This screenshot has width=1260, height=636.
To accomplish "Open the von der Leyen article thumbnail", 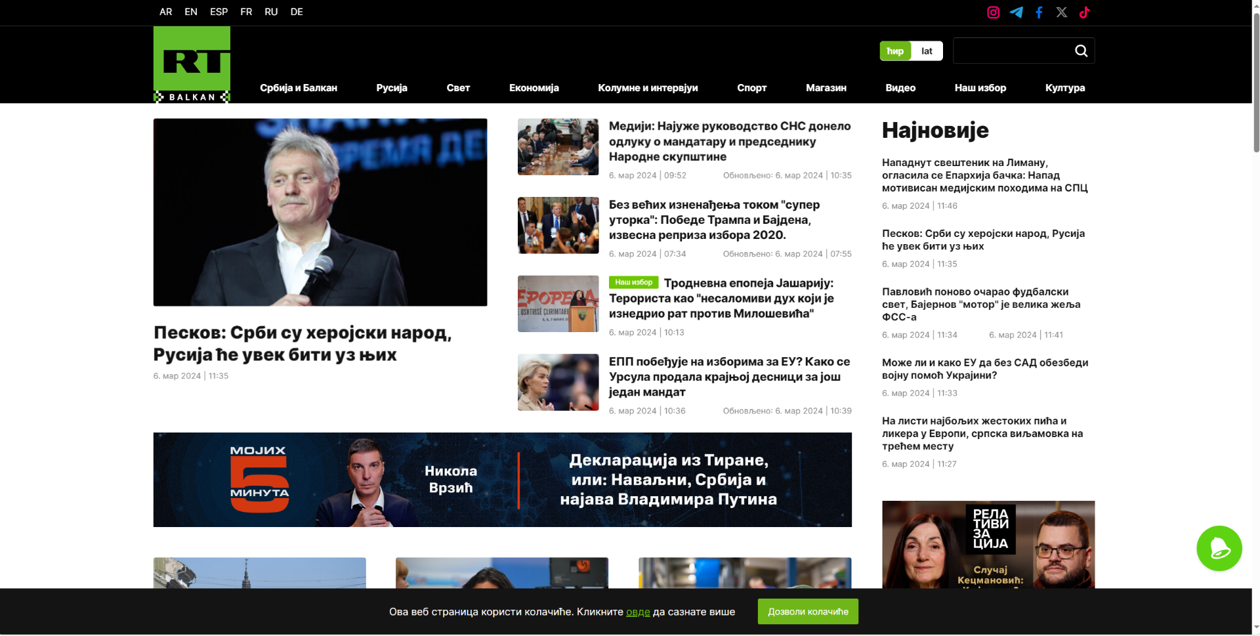I will (558, 383).
